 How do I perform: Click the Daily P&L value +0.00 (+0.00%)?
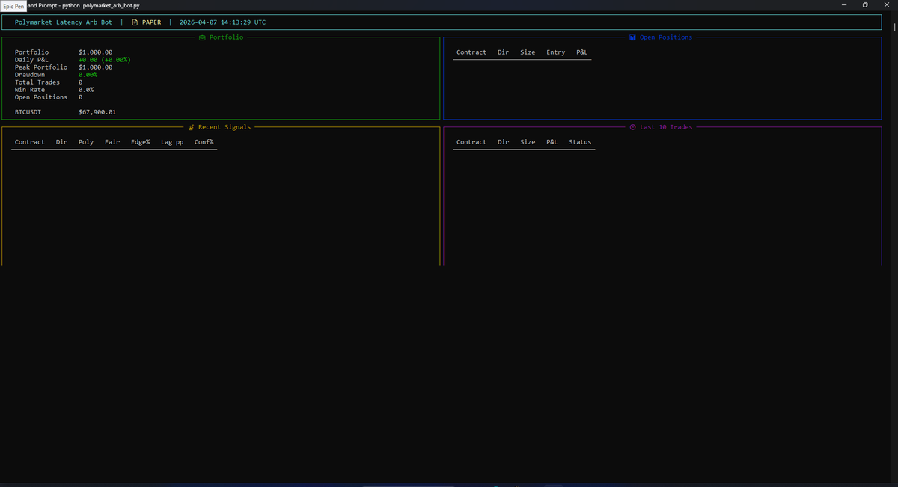coord(105,60)
